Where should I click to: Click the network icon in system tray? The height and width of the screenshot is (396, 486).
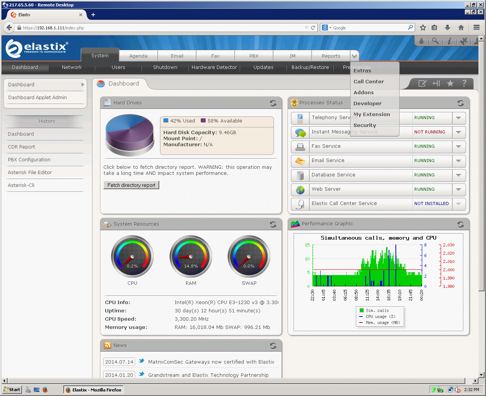coord(450,390)
